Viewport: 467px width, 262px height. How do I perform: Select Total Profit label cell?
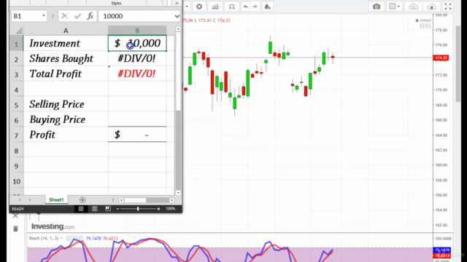click(x=66, y=74)
